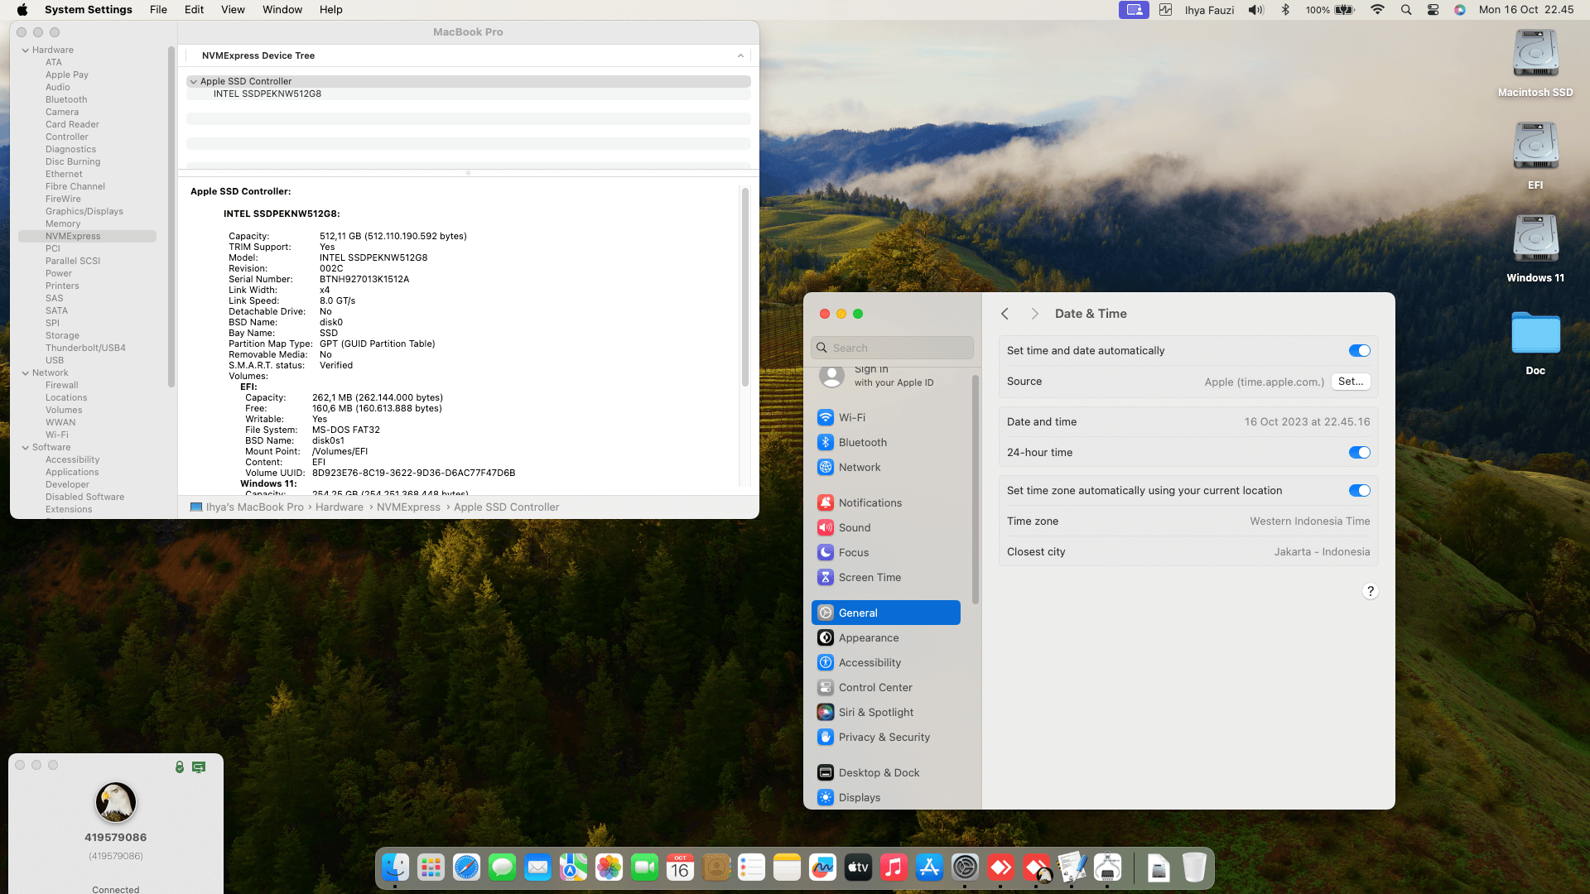Open the Help menu
The image size is (1590, 894).
tap(331, 10)
